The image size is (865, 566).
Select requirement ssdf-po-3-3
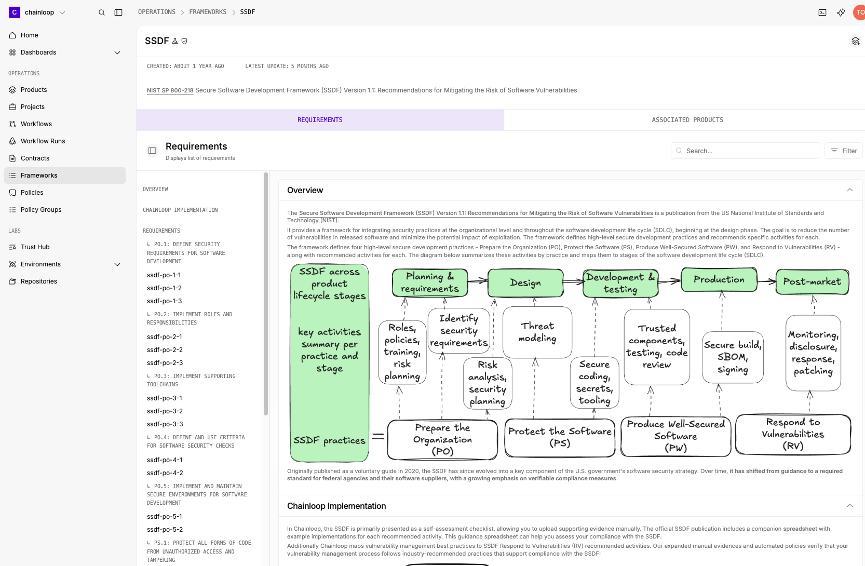click(x=165, y=424)
